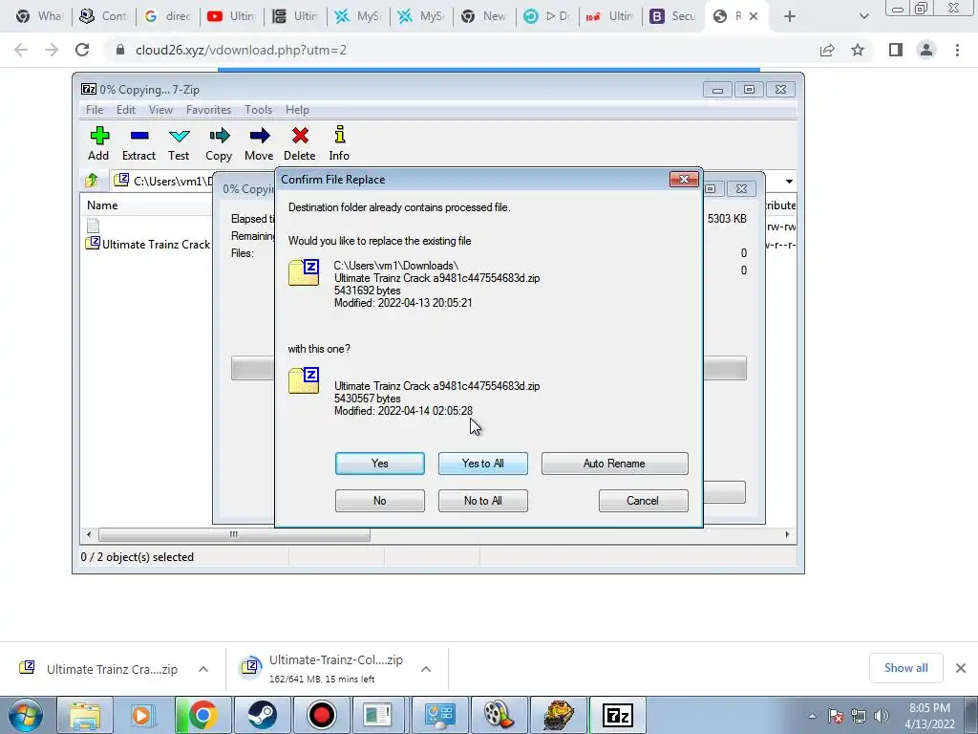This screenshot has height=734, width=978.
Task: Expand the 7-Zip address path dropdown
Action: coord(789,181)
